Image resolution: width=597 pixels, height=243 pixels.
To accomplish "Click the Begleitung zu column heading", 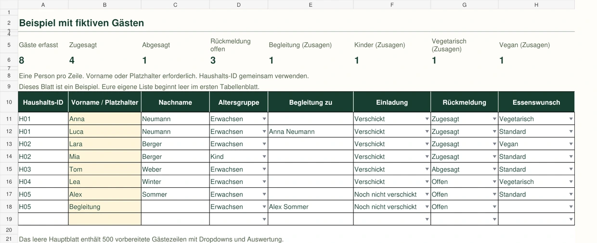I will [311, 102].
